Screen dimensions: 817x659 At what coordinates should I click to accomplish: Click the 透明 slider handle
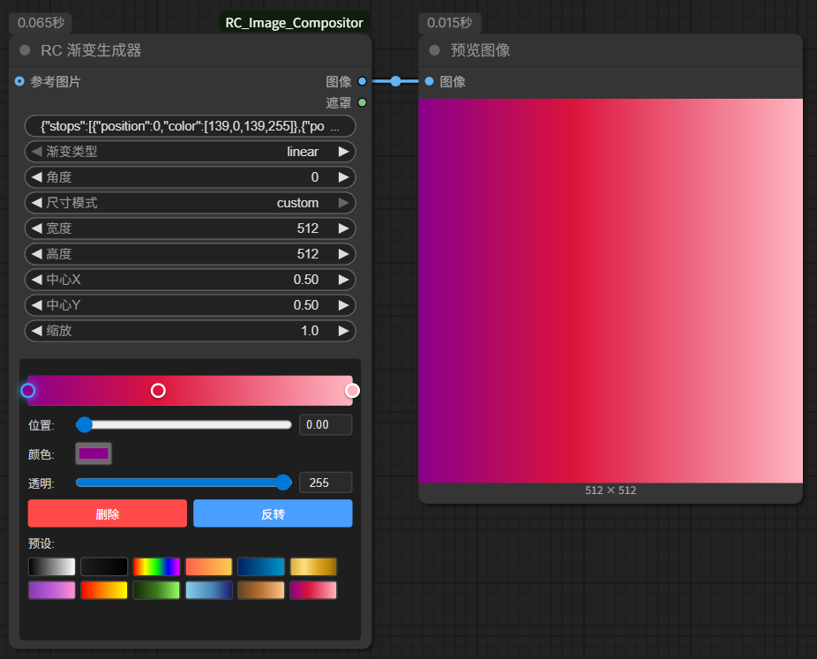click(283, 483)
